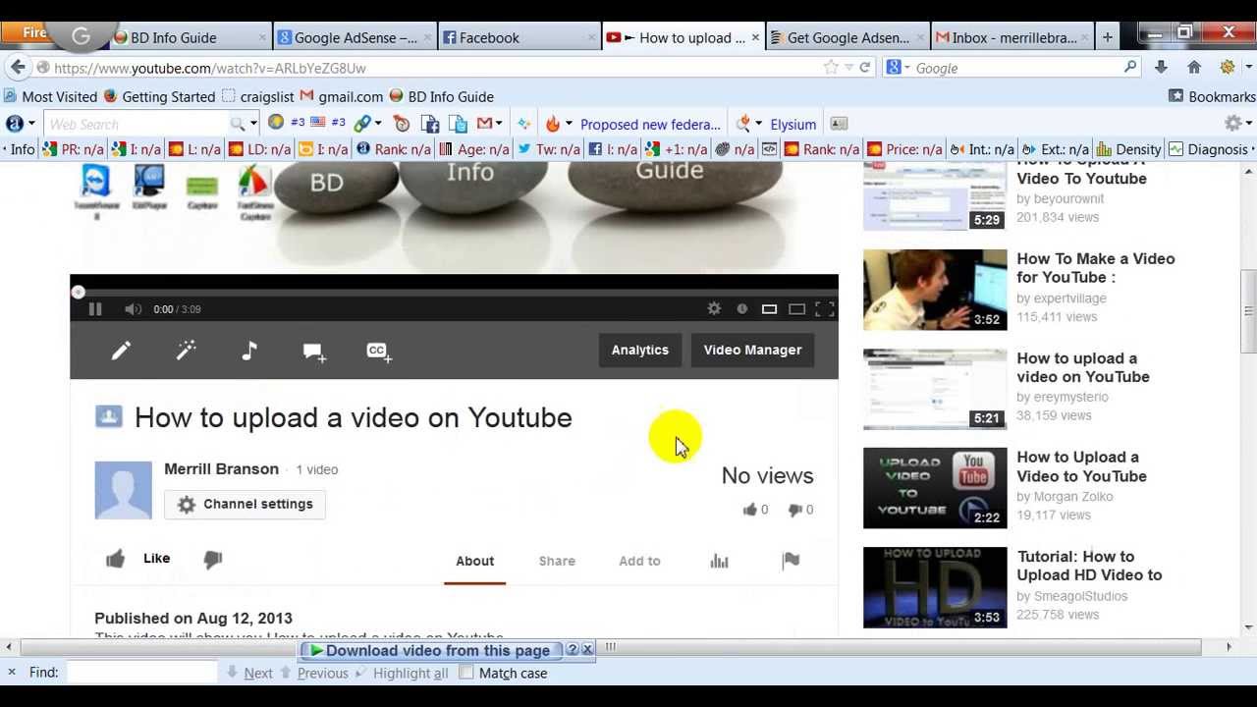Toggle full screen on the video player
Viewport: 1257px width, 707px height.
point(825,309)
